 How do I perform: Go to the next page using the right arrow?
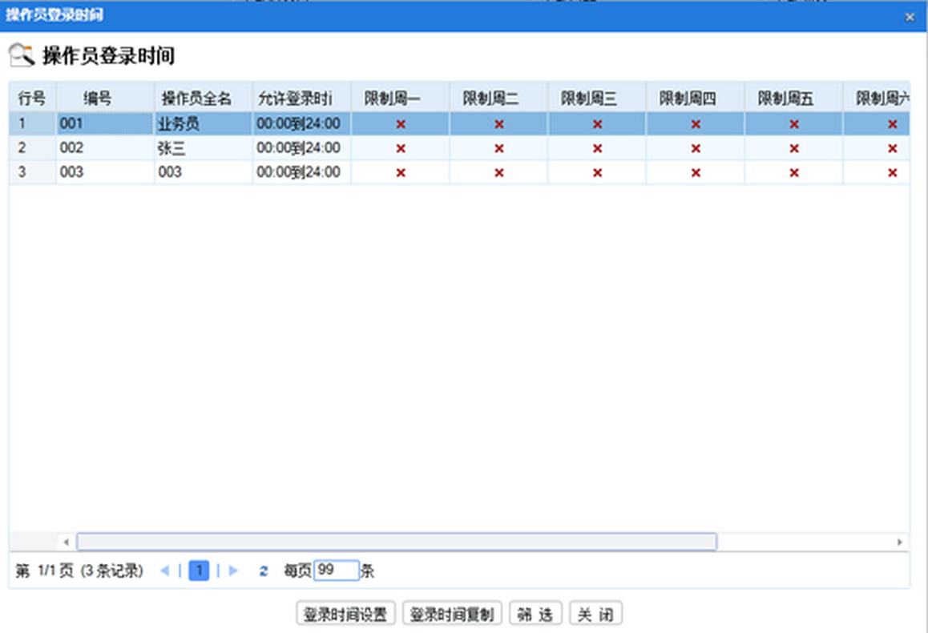click(233, 571)
